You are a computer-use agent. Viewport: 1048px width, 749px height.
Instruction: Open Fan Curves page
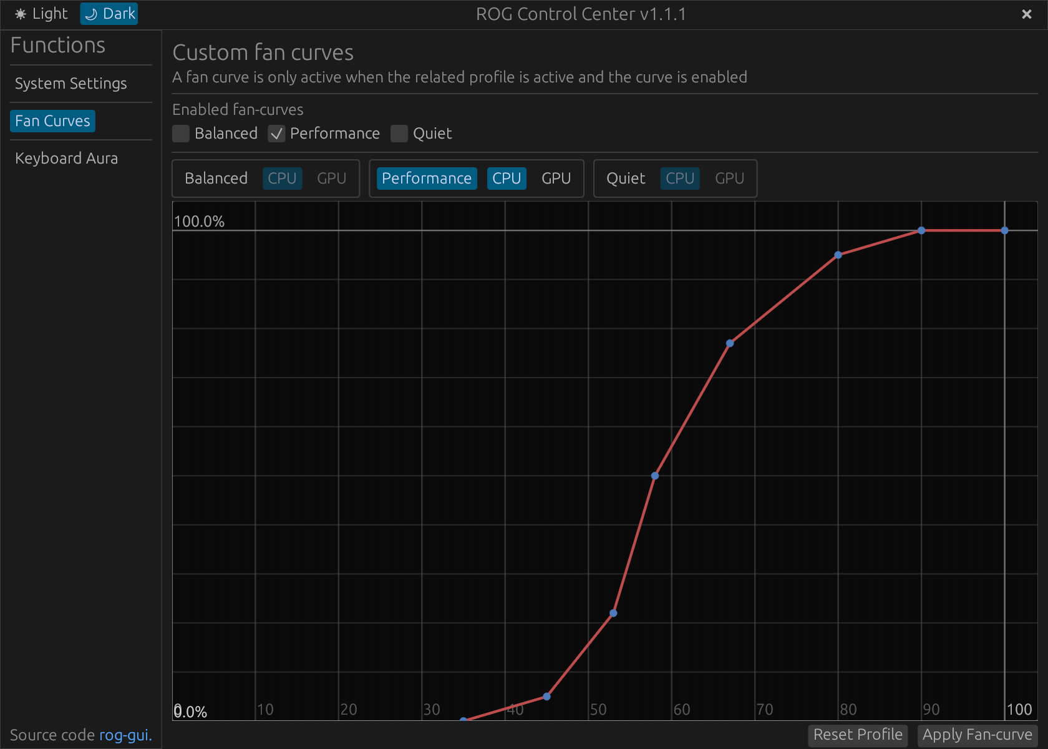(53, 121)
